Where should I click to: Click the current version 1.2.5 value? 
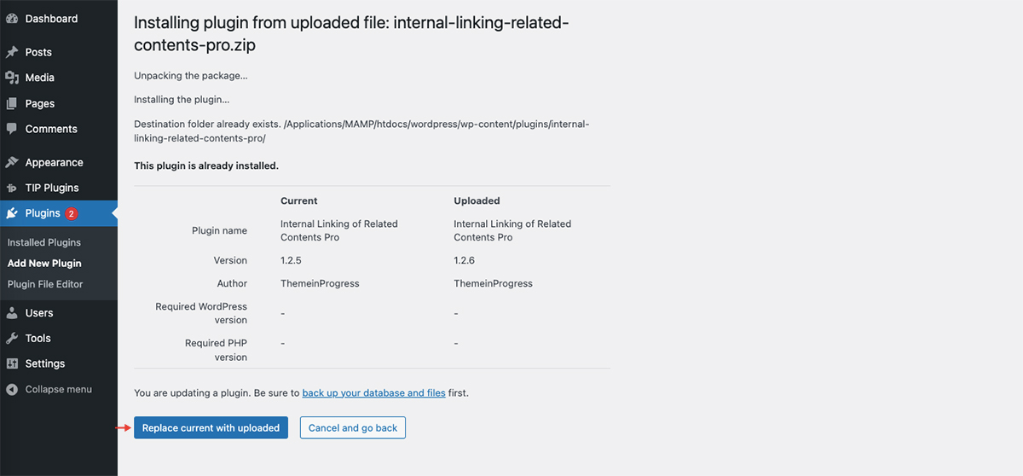tap(292, 260)
